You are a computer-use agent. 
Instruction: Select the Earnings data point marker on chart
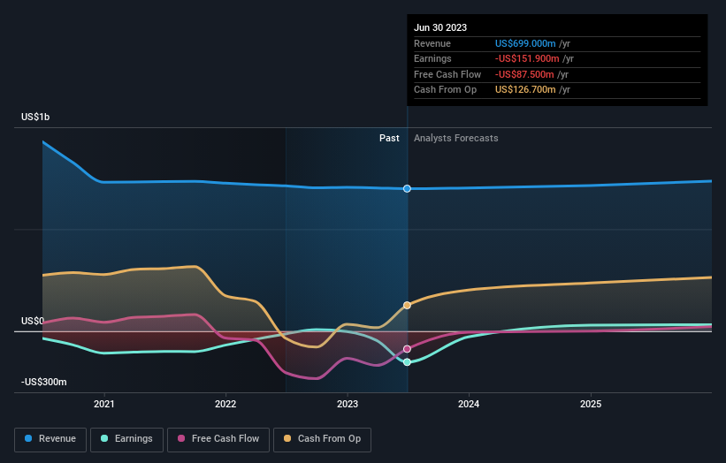click(x=407, y=362)
